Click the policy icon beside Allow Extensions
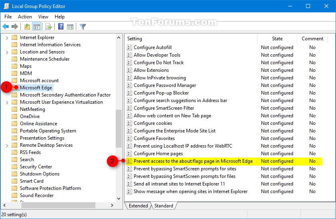The width and height of the screenshot is (336, 219). pyautogui.click(x=129, y=70)
